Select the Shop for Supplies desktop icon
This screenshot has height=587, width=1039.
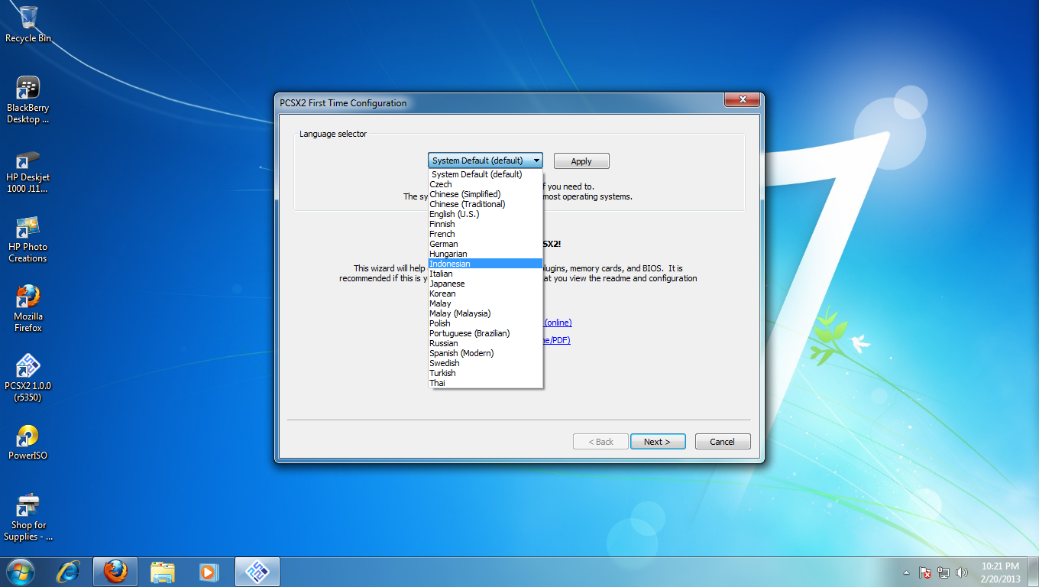(28, 517)
